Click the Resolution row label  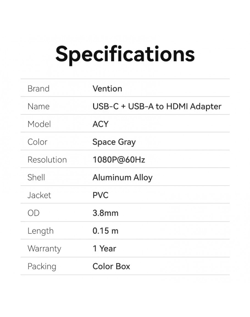click(47, 160)
